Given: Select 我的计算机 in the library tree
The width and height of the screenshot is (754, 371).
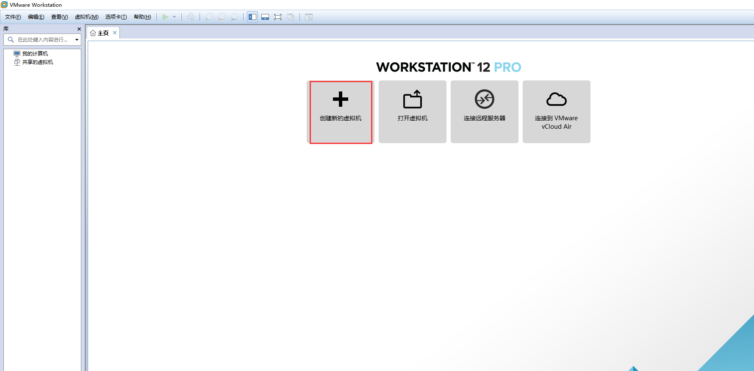Looking at the screenshot, I should tap(35, 54).
